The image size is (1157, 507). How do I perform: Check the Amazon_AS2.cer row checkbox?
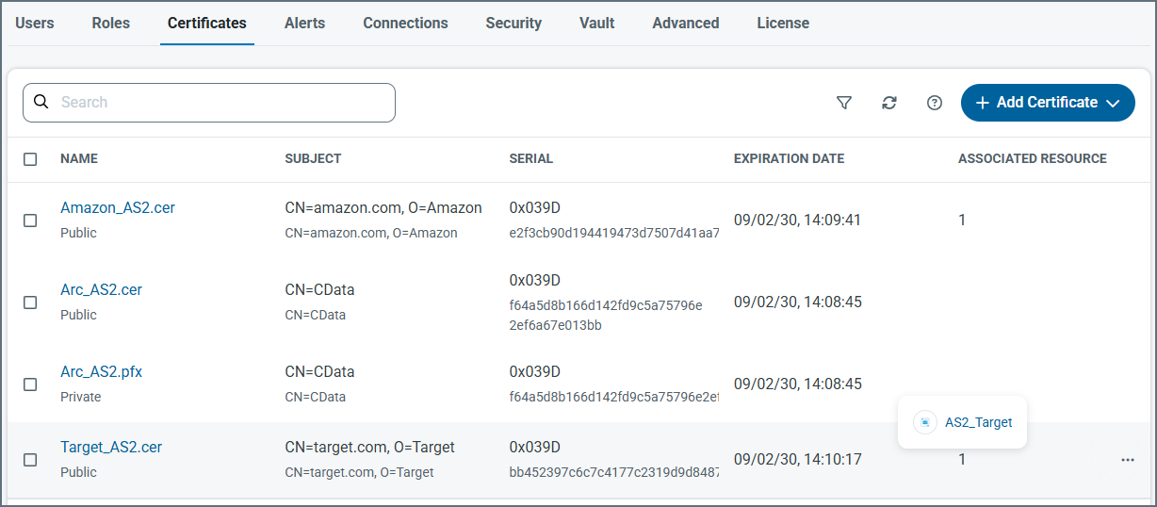pos(30,221)
